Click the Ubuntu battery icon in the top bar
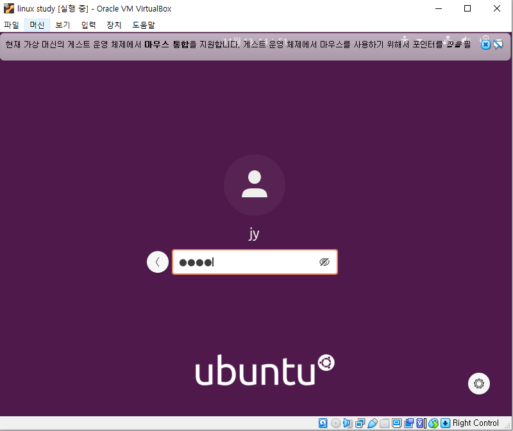The height and width of the screenshot is (431, 513). [x=485, y=38]
